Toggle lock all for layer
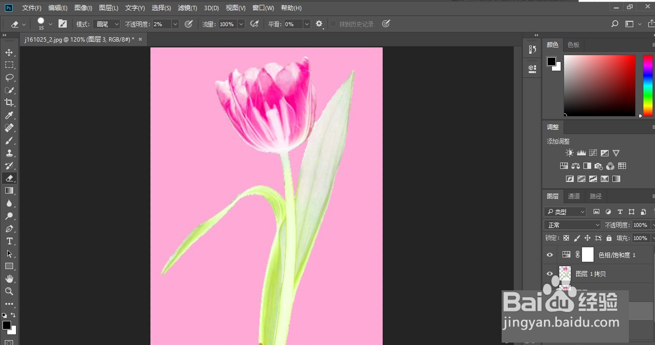Image resolution: width=655 pixels, height=345 pixels. tap(609, 238)
